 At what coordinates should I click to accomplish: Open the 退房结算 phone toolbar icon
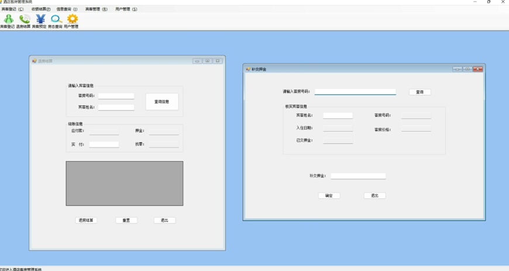point(23,21)
